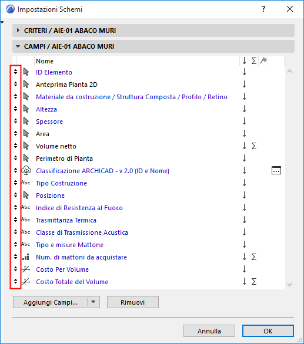
Task: Click the scroll down arrow of fields list
Action: (x=290, y=285)
